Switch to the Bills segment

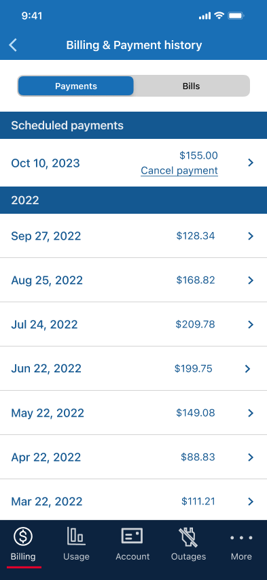tap(192, 86)
